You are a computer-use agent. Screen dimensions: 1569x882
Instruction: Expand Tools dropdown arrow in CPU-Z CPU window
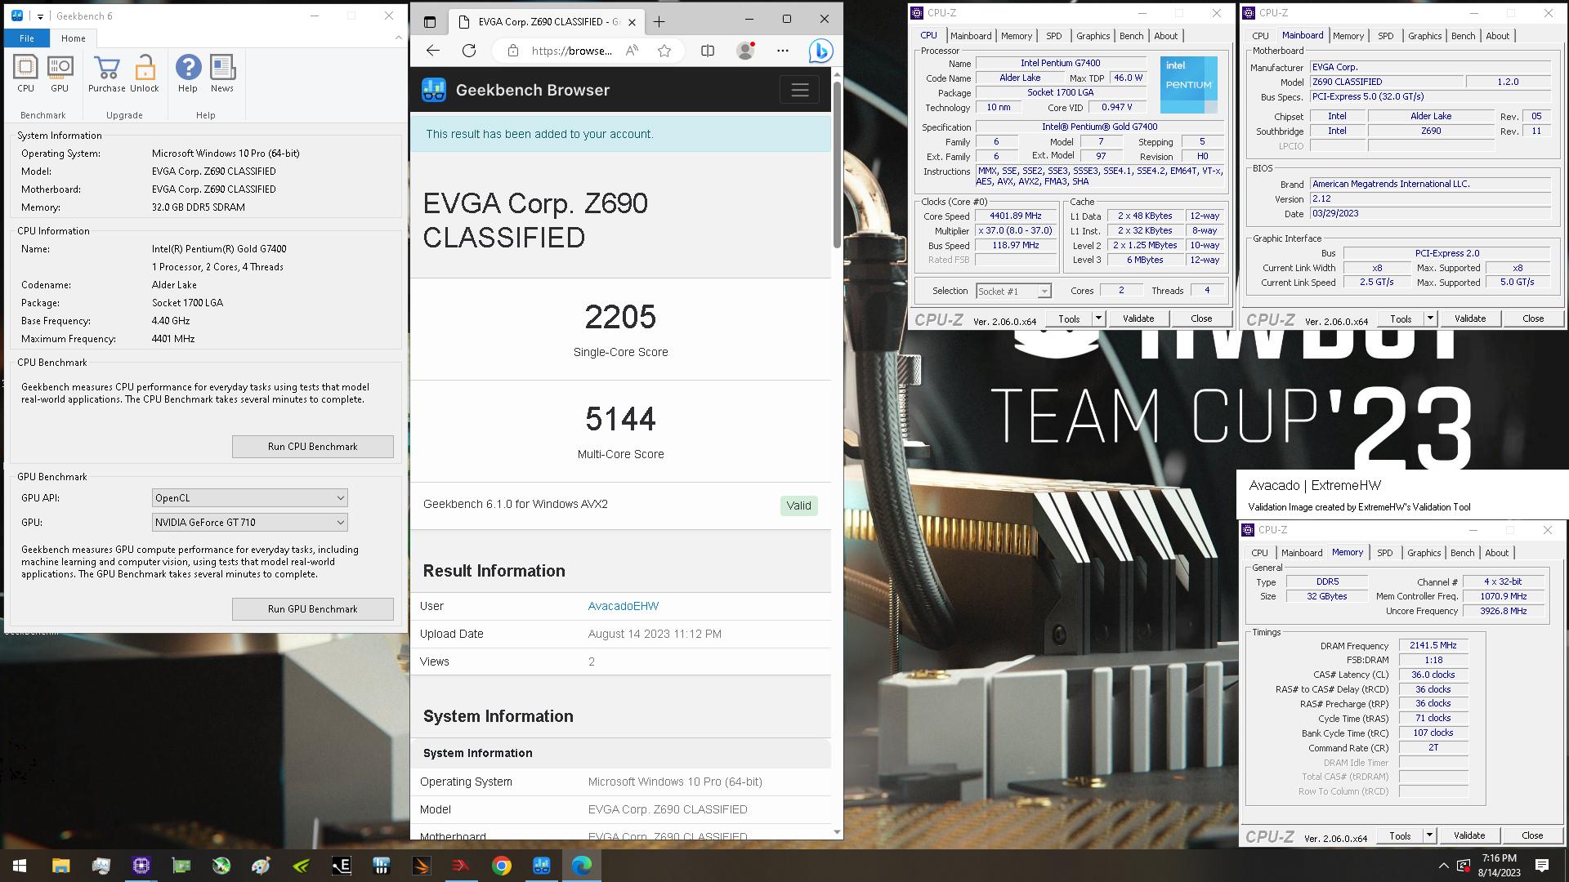pyautogui.click(x=1099, y=318)
